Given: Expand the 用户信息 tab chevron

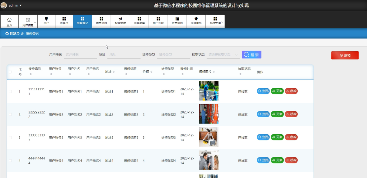Looking at the screenshot, I should 35,22.
